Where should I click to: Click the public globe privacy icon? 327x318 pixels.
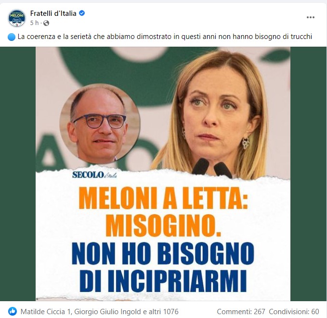tap(46, 23)
